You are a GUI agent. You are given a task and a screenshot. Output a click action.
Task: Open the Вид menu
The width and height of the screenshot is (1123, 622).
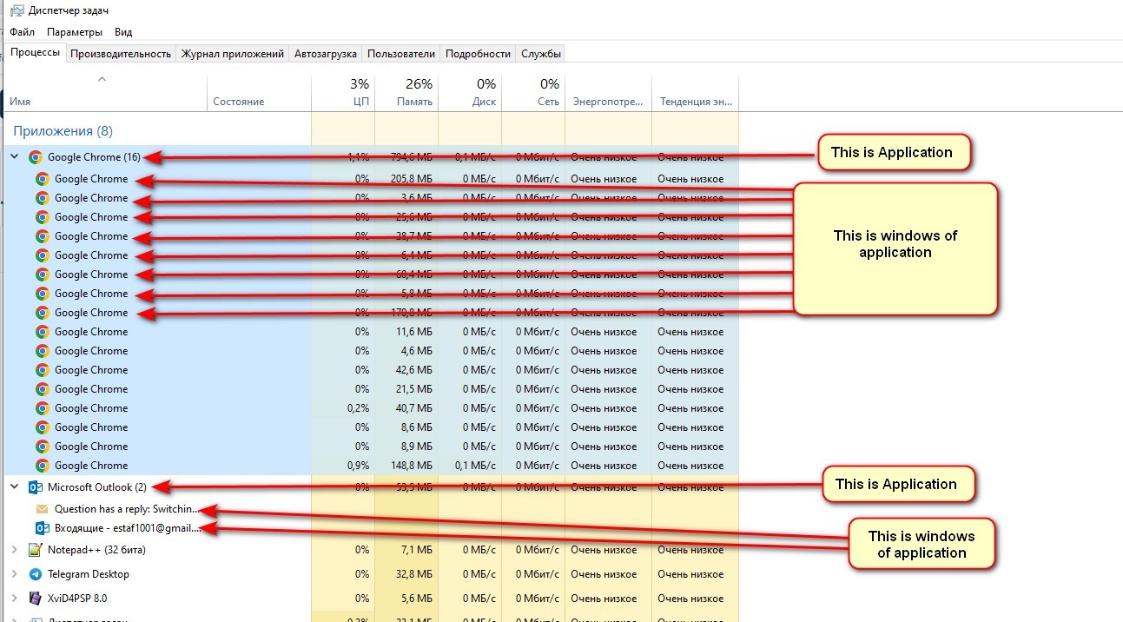click(123, 32)
